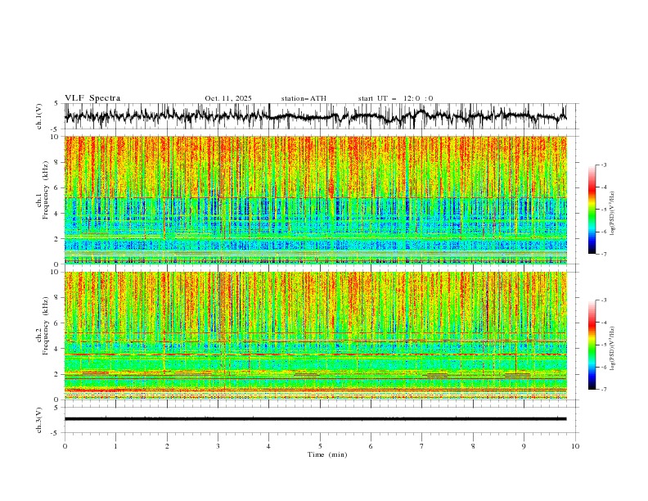Click the '-3' tick on lower colorbar
The image size is (648, 501).
click(604, 300)
